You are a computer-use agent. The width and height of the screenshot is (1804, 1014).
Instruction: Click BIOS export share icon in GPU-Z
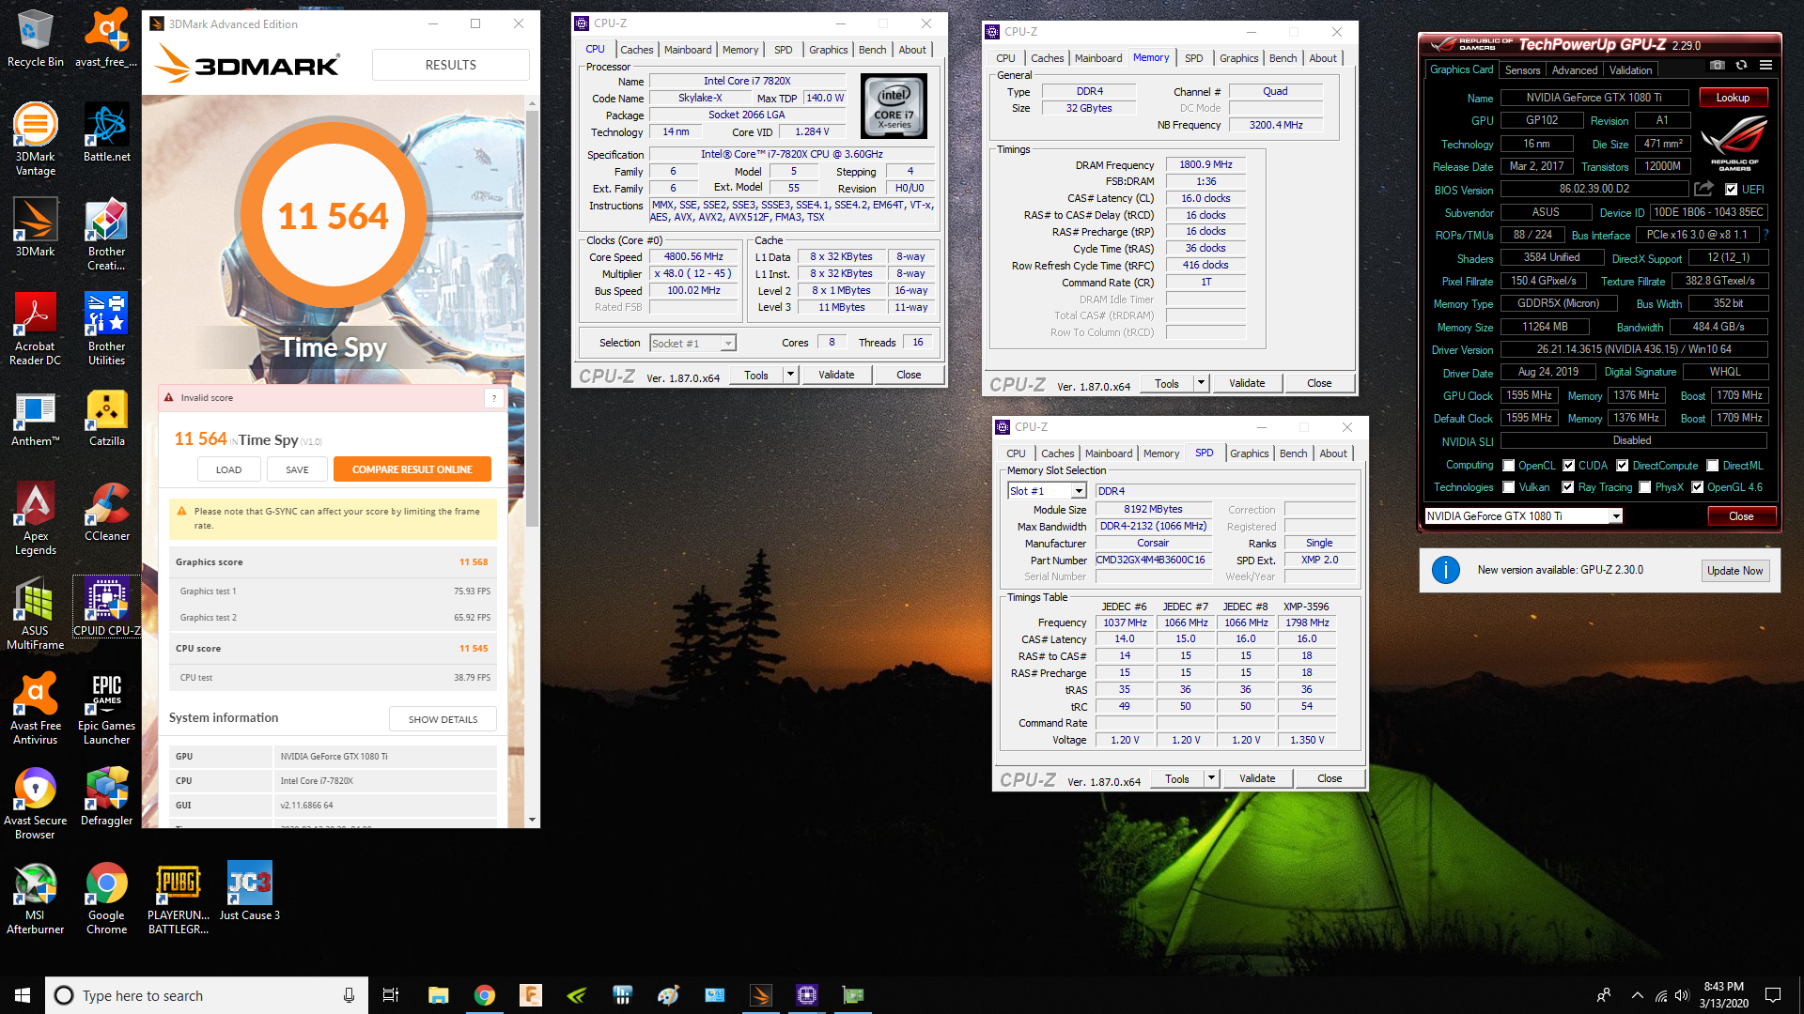coord(1703,189)
